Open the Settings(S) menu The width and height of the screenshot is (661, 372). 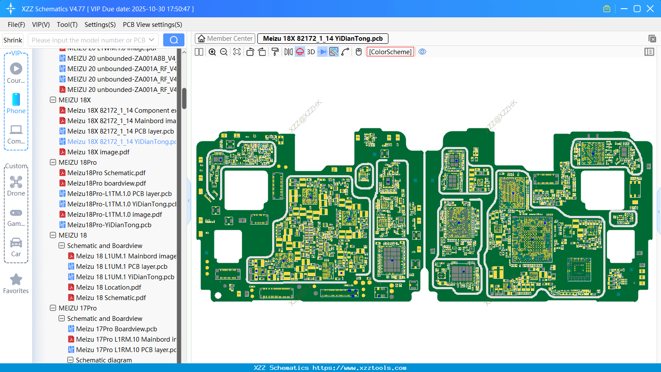pyautogui.click(x=100, y=25)
